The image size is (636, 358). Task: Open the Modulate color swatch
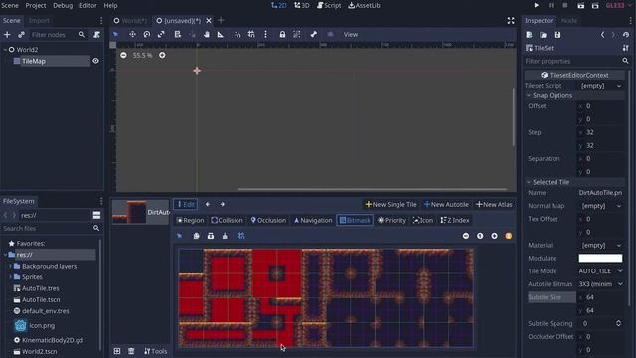(600, 259)
